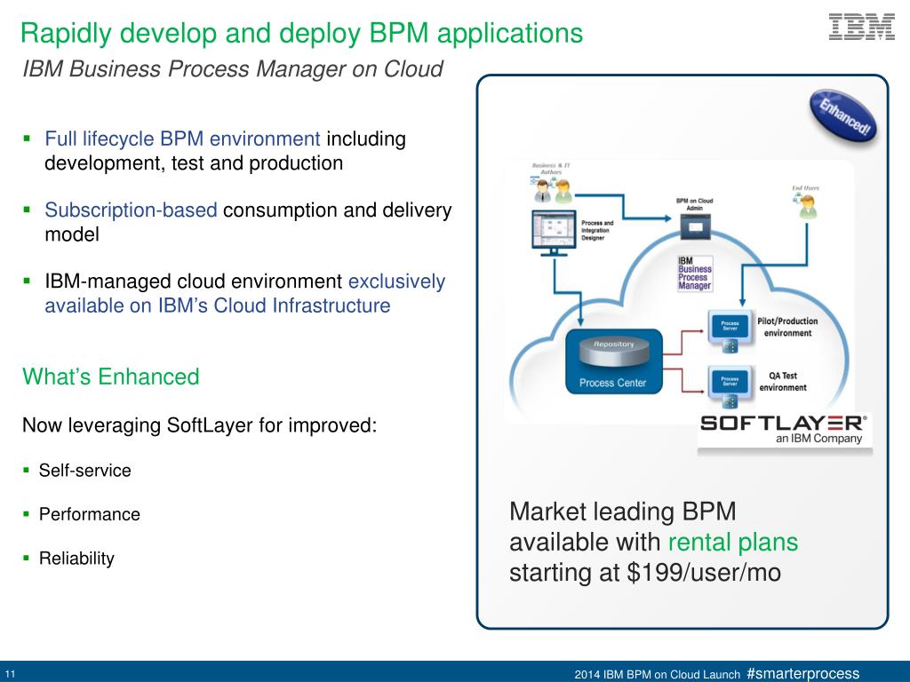Click the SoftLayer an IBM Company logo
This screenshot has width=910, height=682.
784,429
